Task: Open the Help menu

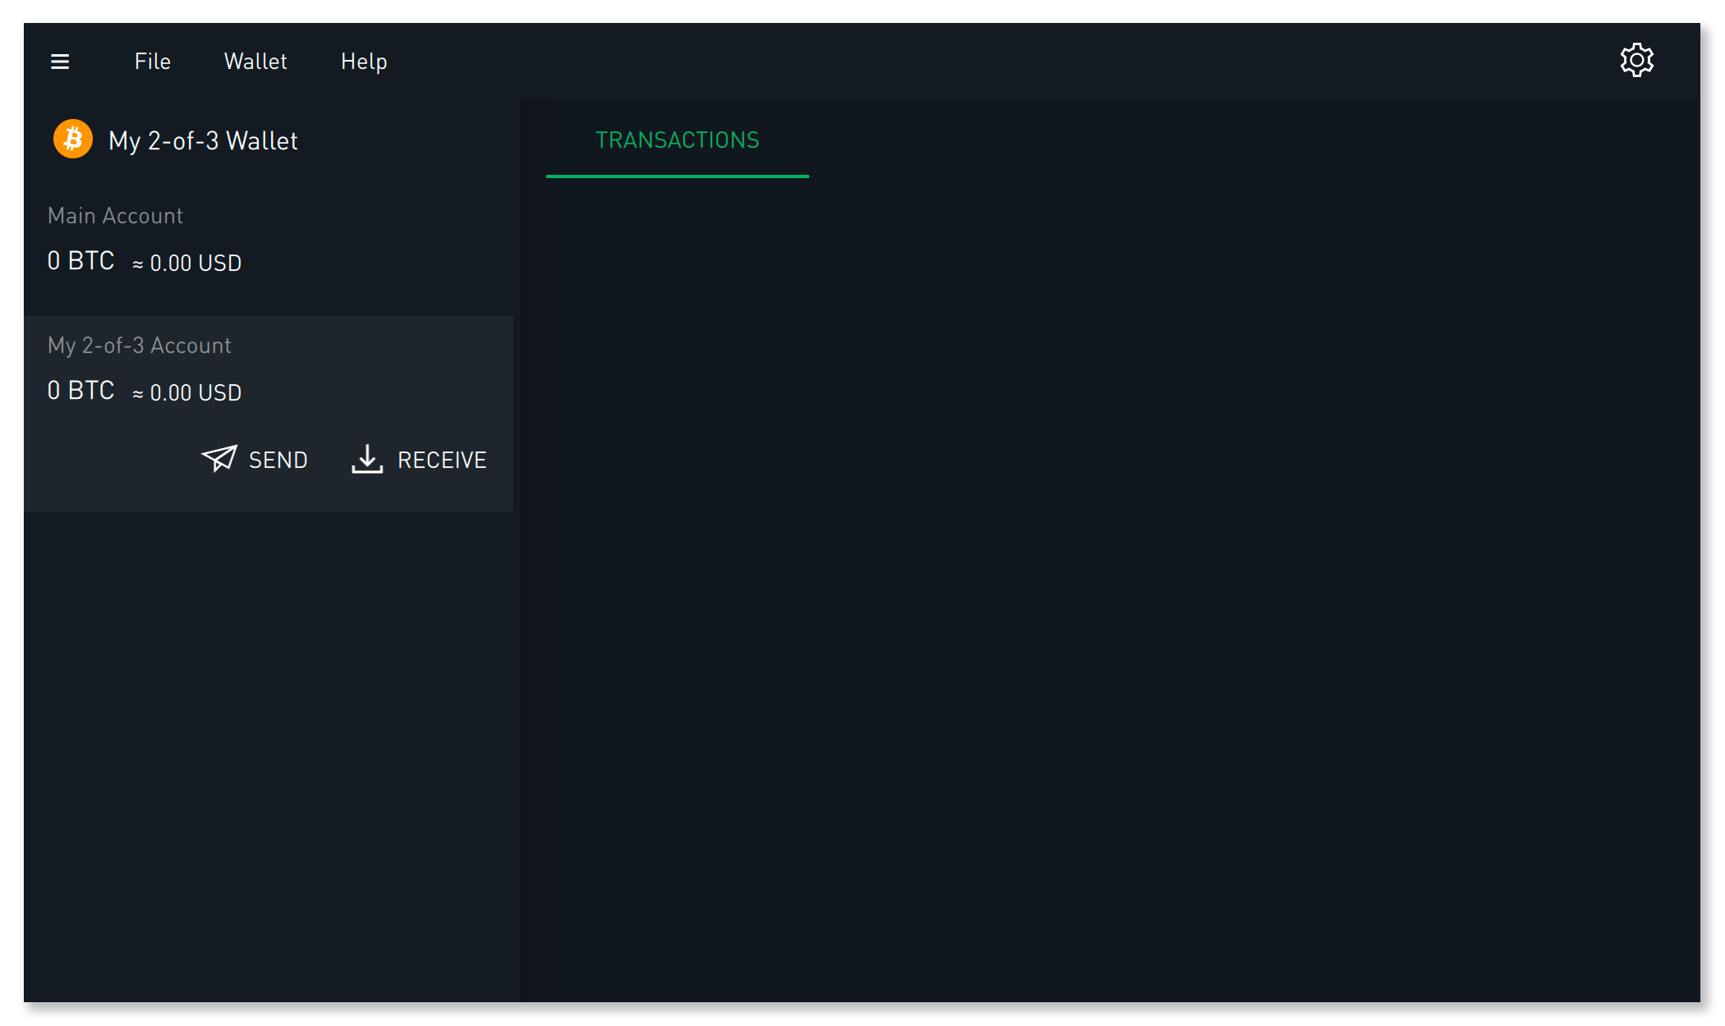Action: click(364, 62)
